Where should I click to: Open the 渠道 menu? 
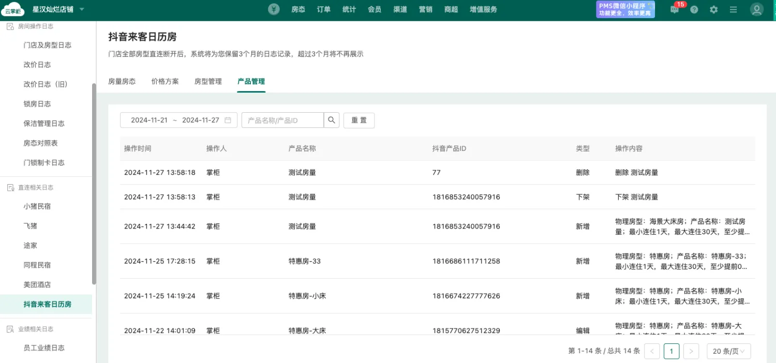pyautogui.click(x=400, y=9)
